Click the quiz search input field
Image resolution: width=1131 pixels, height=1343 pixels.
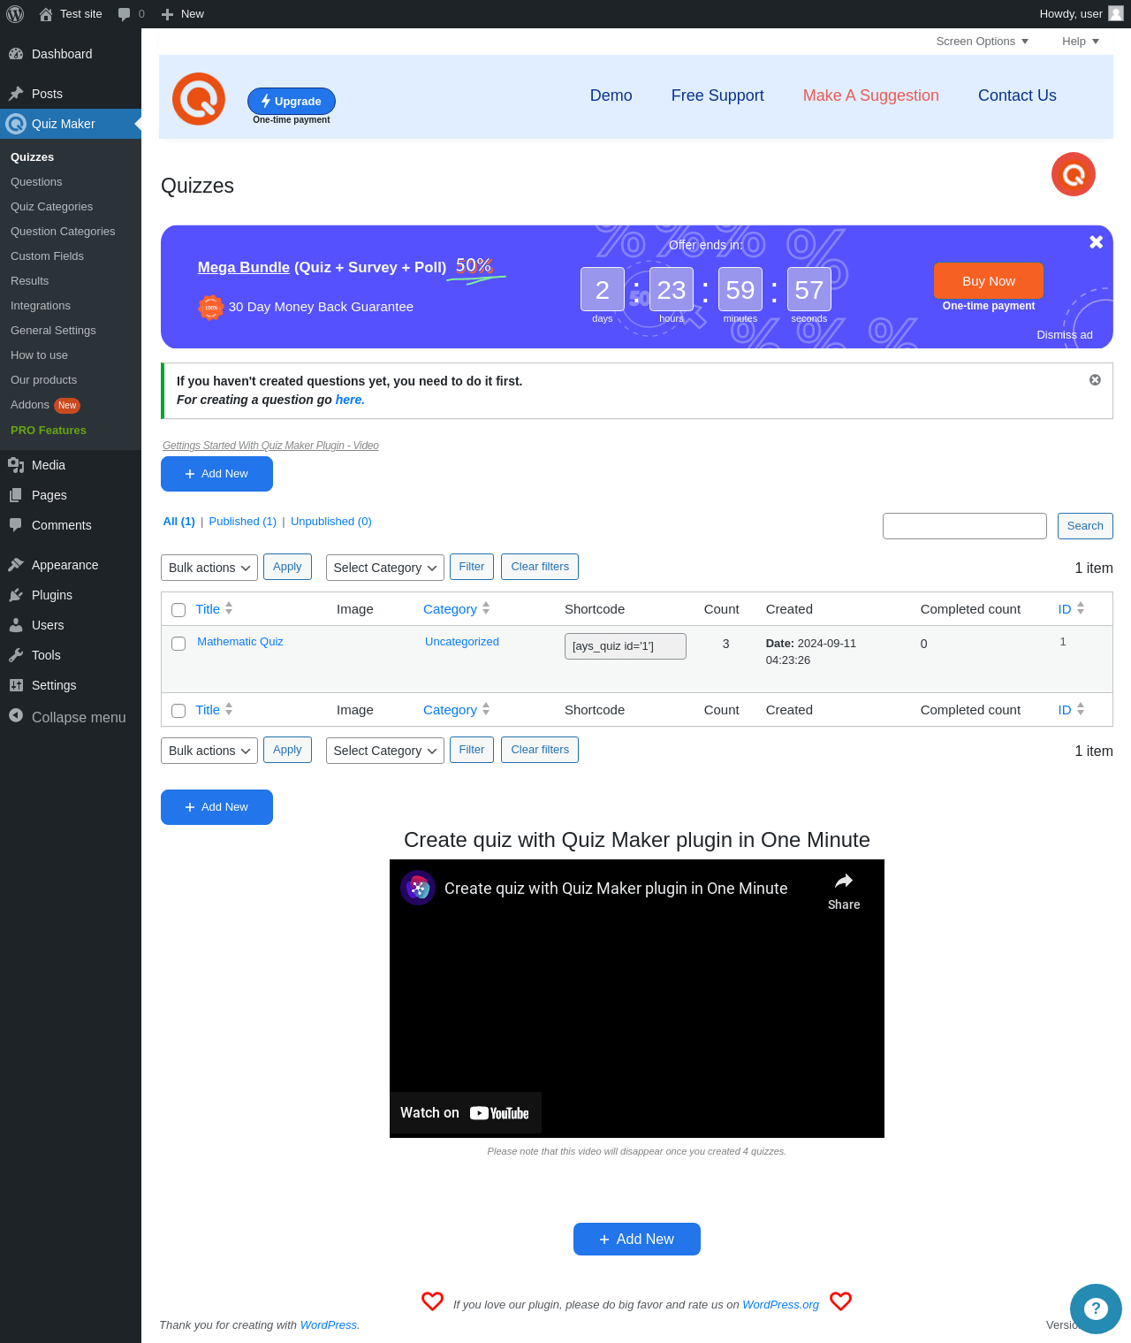(965, 526)
